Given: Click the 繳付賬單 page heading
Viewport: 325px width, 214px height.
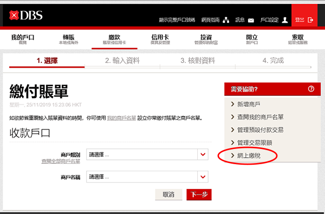Looking at the screenshot, I should coord(39,92).
